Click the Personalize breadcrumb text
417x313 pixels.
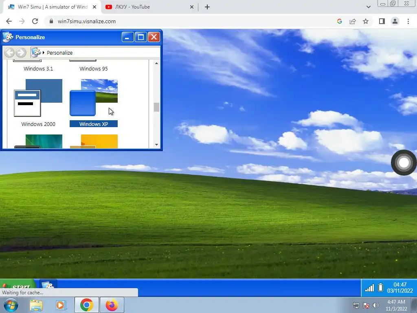click(x=59, y=53)
